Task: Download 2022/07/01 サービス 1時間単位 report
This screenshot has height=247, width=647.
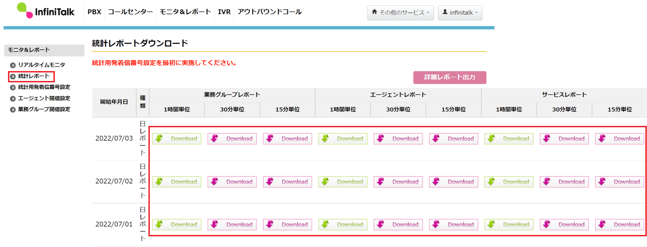Action: pyautogui.click(x=509, y=225)
